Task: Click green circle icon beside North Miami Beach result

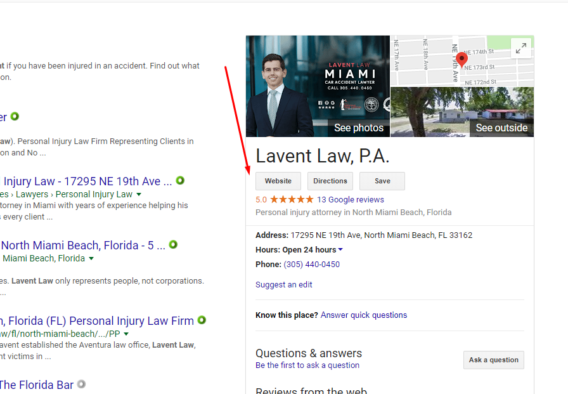Action: point(173,244)
